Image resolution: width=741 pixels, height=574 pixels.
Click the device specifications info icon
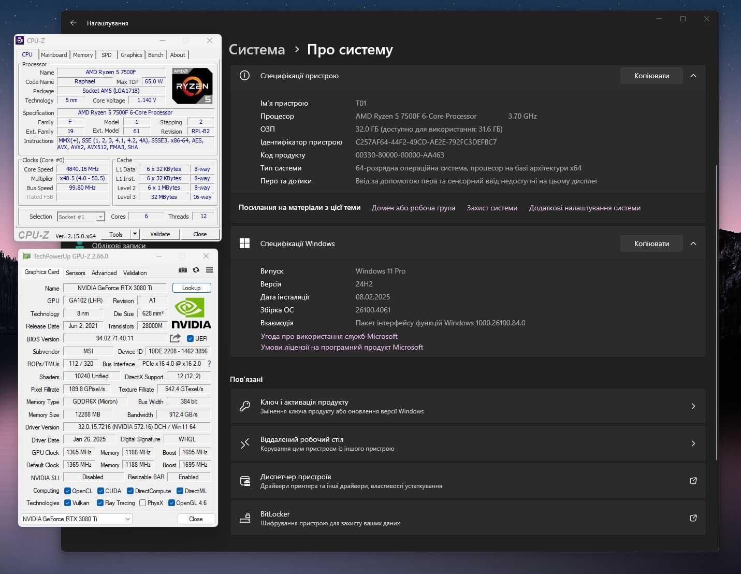244,76
